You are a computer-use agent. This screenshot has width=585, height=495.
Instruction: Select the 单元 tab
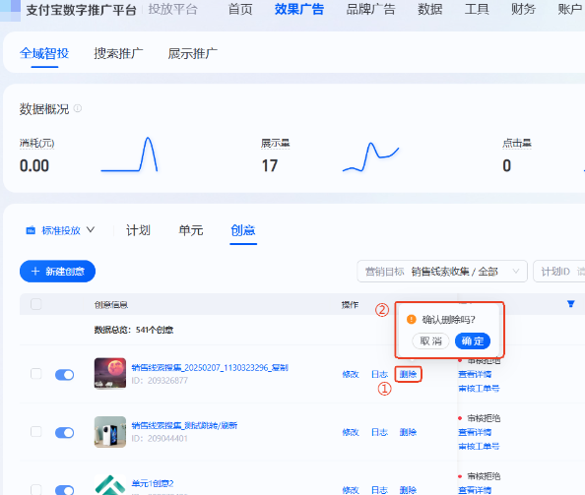pos(191,230)
